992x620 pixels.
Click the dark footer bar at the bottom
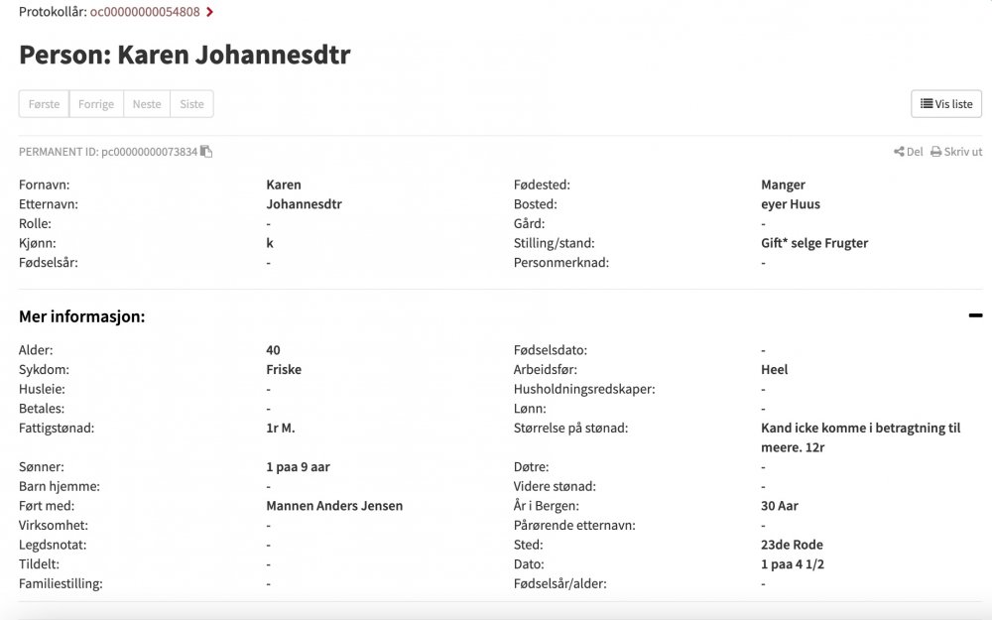(x=496, y=615)
